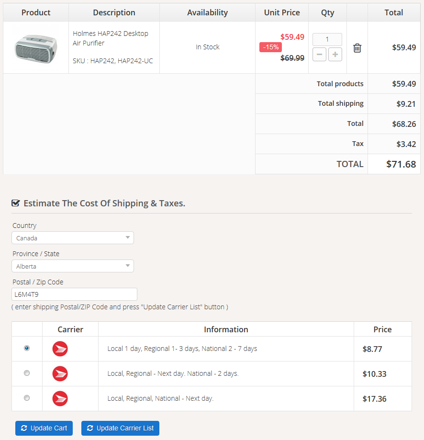424x440 pixels.
Task: Click the -15% discount badge
Action: tap(270, 47)
